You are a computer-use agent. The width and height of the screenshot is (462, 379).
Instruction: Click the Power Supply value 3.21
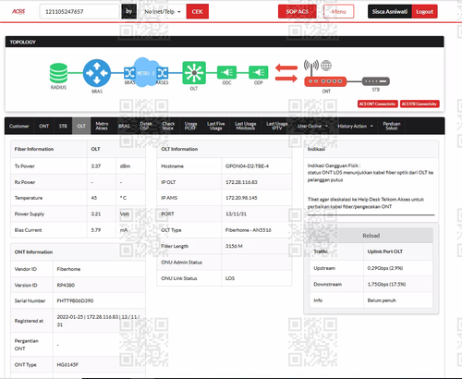96,214
